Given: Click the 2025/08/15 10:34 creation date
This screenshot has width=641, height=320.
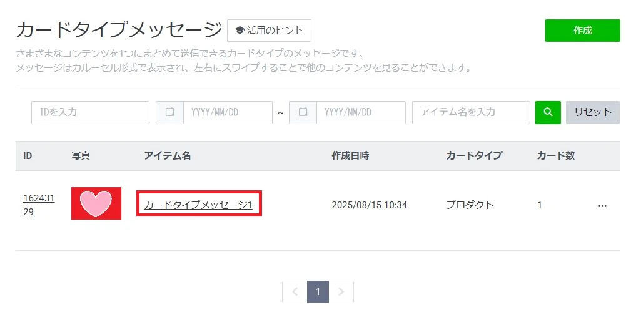Looking at the screenshot, I should [x=369, y=205].
